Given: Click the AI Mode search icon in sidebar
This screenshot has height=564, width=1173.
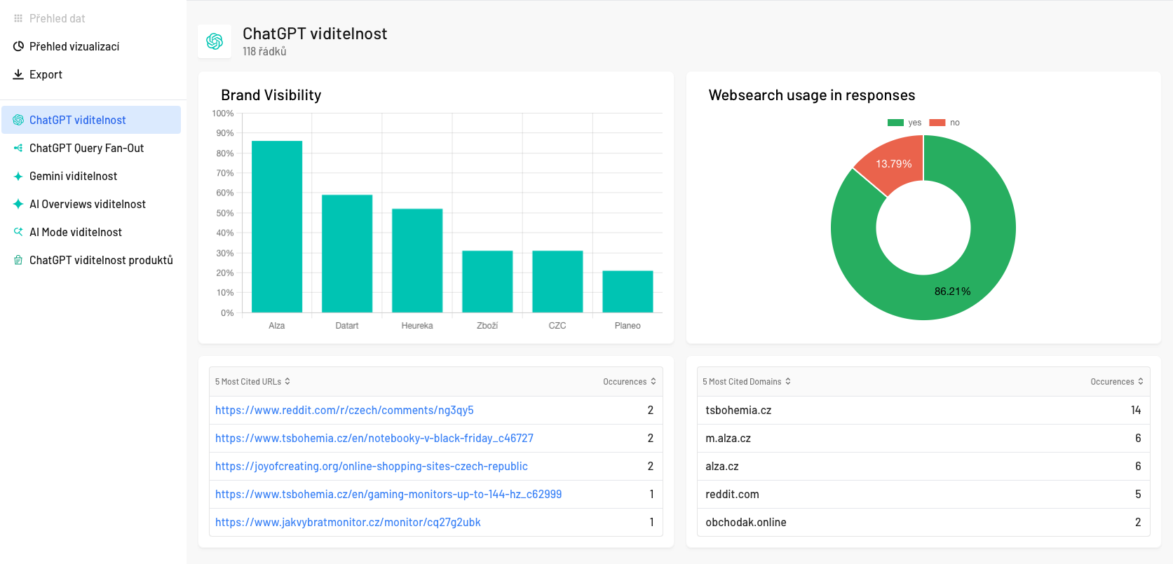Looking at the screenshot, I should [x=18, y=232].
